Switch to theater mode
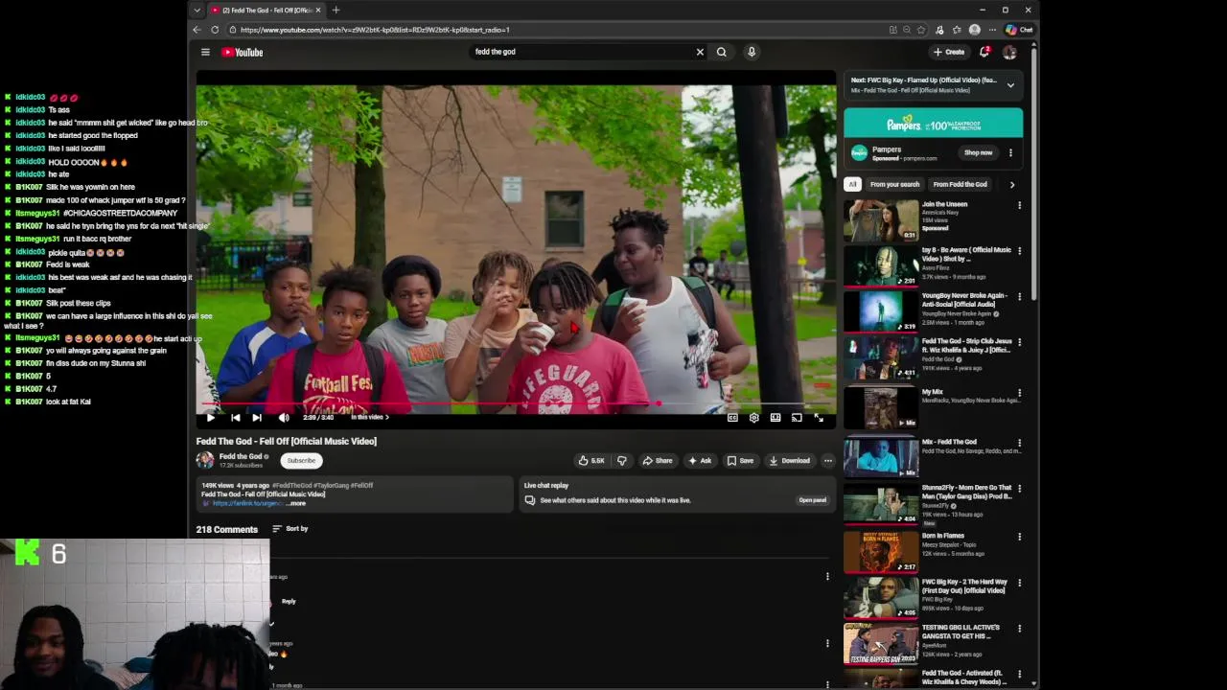 click(x=776, y=418)
